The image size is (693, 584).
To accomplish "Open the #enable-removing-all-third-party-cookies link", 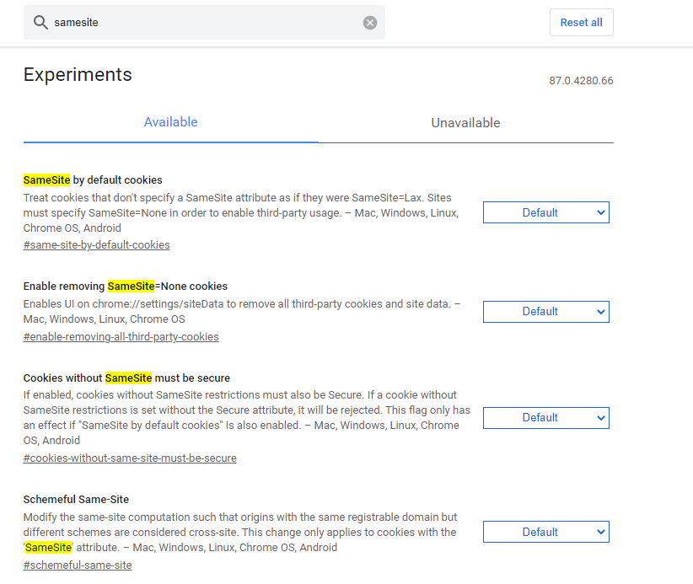I will (121, 337).
